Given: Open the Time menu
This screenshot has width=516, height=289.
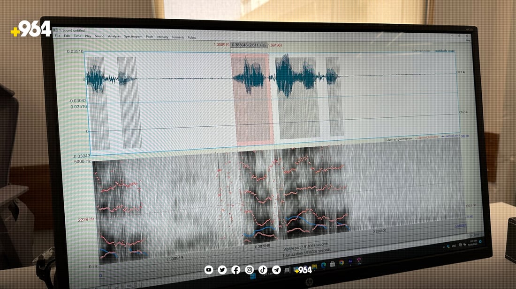Looking at the screenshot, I should (x=77, y=36).
